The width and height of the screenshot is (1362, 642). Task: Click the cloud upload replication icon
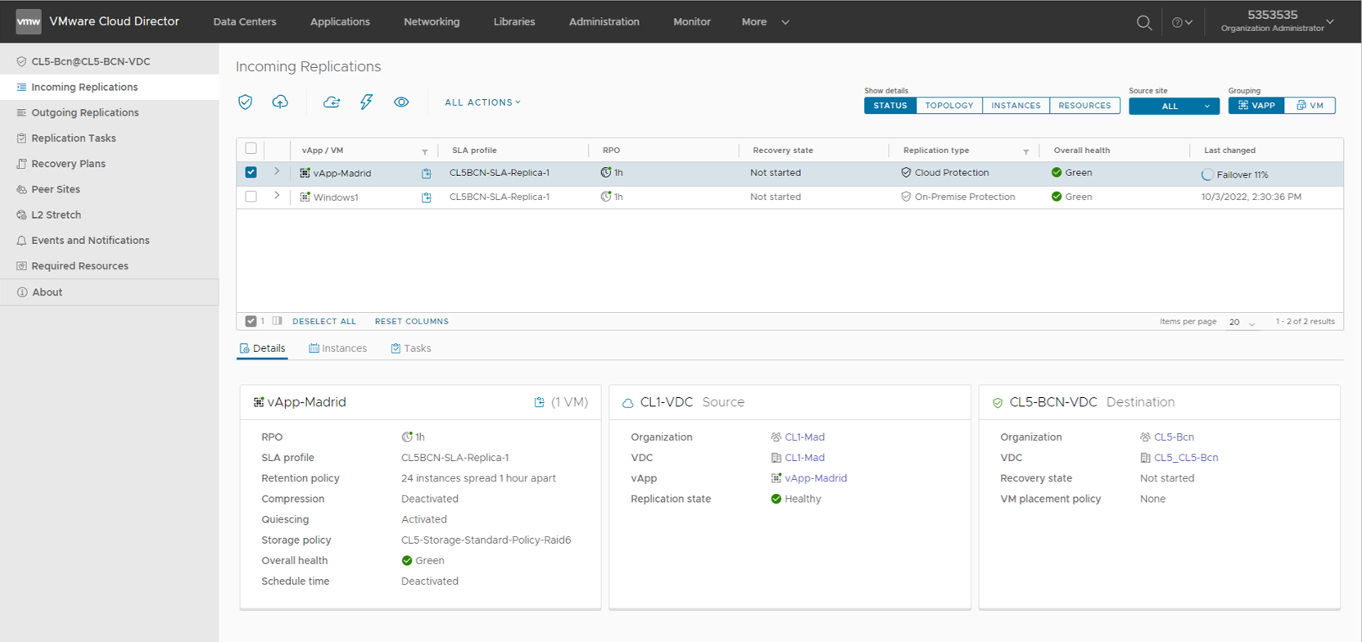(x=280, y=102)
